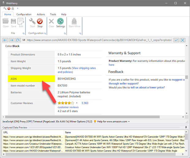
Task: Open the quick access toolbar customize arrow
Action: (x=17, y=8)
